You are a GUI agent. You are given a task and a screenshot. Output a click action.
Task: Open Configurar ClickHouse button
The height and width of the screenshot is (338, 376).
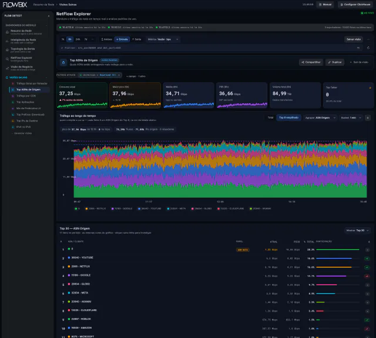355,5
